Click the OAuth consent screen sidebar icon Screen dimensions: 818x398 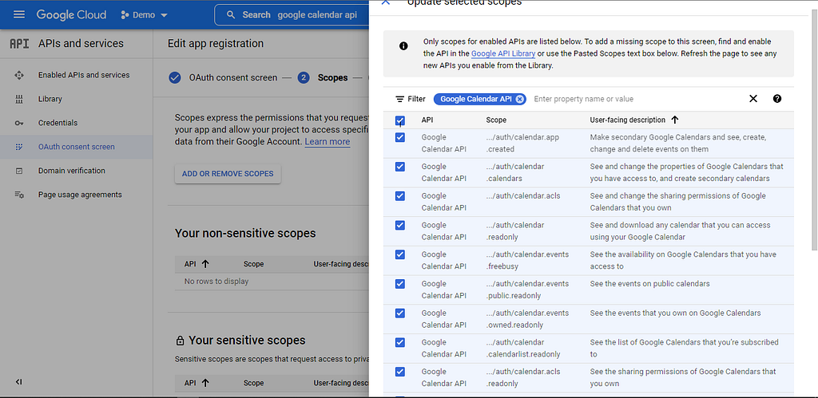[x=19, y=147]
